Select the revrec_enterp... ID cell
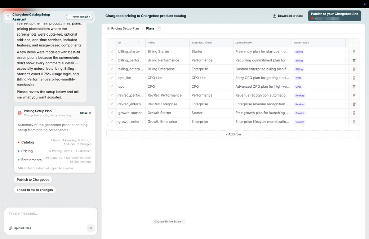This screenshot has height=239, width=369. click(130, 104)
